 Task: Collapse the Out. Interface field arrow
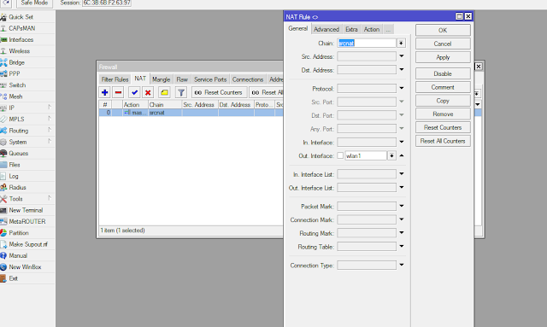click(x=402, y=155)
